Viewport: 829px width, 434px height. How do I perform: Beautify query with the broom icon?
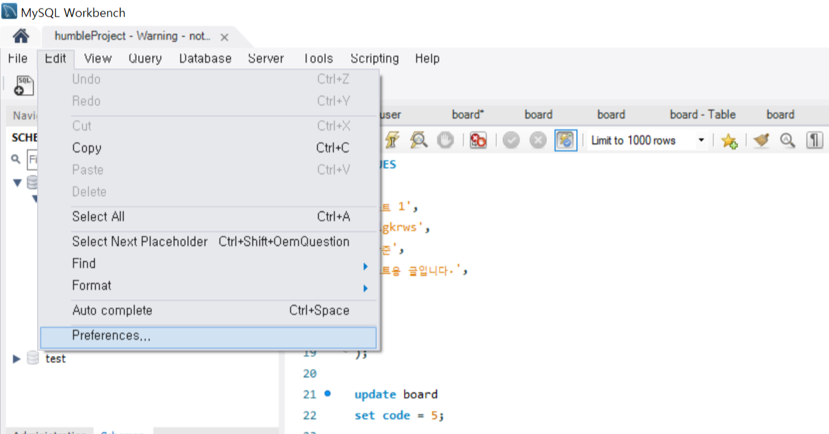[761, 140]
